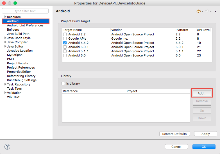The height and width of the screenshot is (154, 220).
Task: Expand the Java Code Style node
Action: tap(5, 38)
